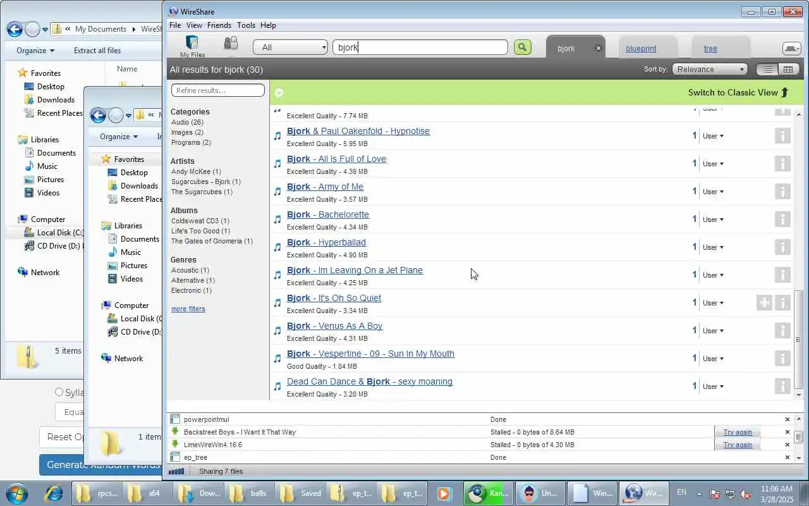Open the search category All dropdown
809x506 pixels.
291,47
